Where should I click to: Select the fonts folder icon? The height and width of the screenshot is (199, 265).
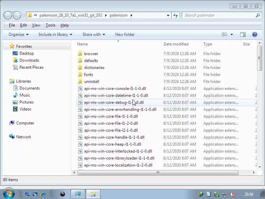(80, 74)
